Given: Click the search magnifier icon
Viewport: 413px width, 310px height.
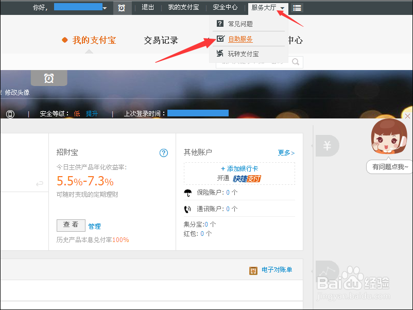Looking at the screenshot, I should click(296, 62).
